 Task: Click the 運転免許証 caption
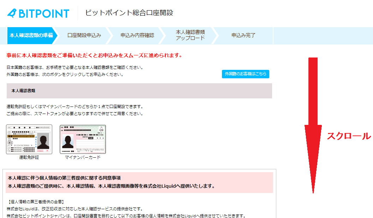(29, 157)
